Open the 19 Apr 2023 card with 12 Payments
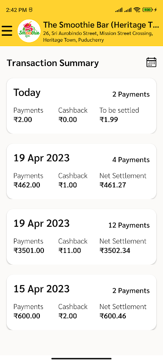This screenshot has height=362, width=163. [81, 237]
